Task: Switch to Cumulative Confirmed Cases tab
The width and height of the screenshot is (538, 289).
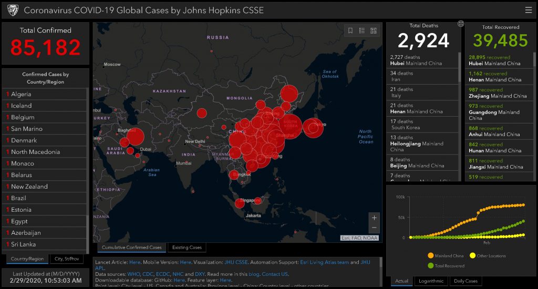Action: 132,247
